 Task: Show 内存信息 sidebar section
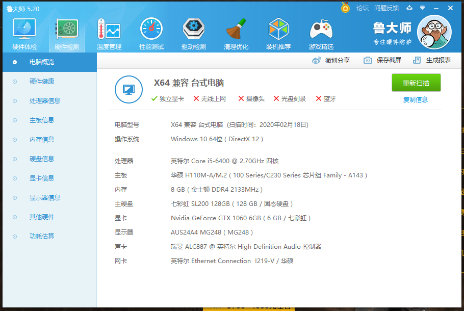tap(50, 140)
